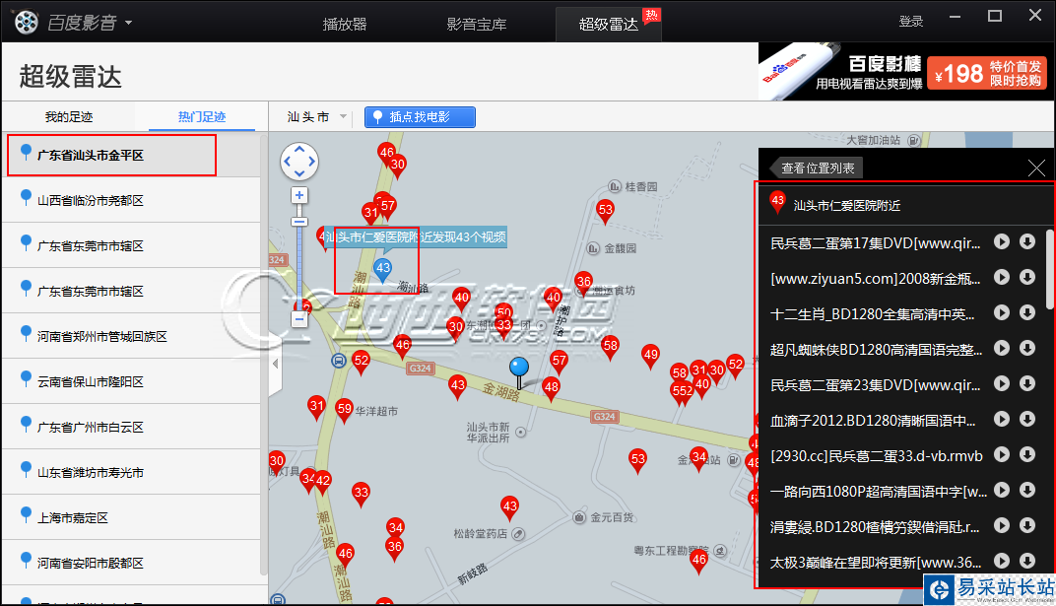Click the blue 43 map marker
The image size is (1056, 606).
point(383,269)
